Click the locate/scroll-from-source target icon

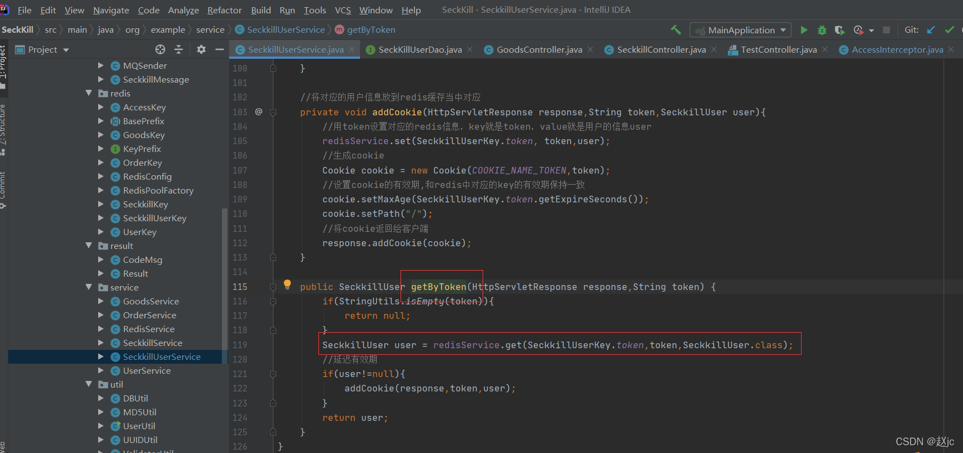160,49
